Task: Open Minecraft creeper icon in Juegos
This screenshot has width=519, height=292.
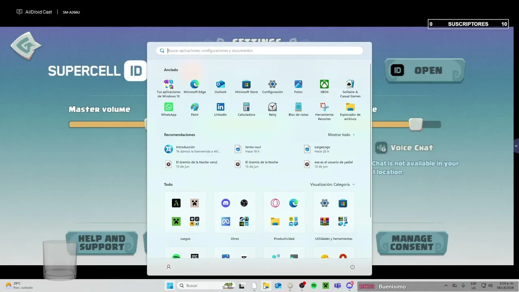Action: click(176, 221)
